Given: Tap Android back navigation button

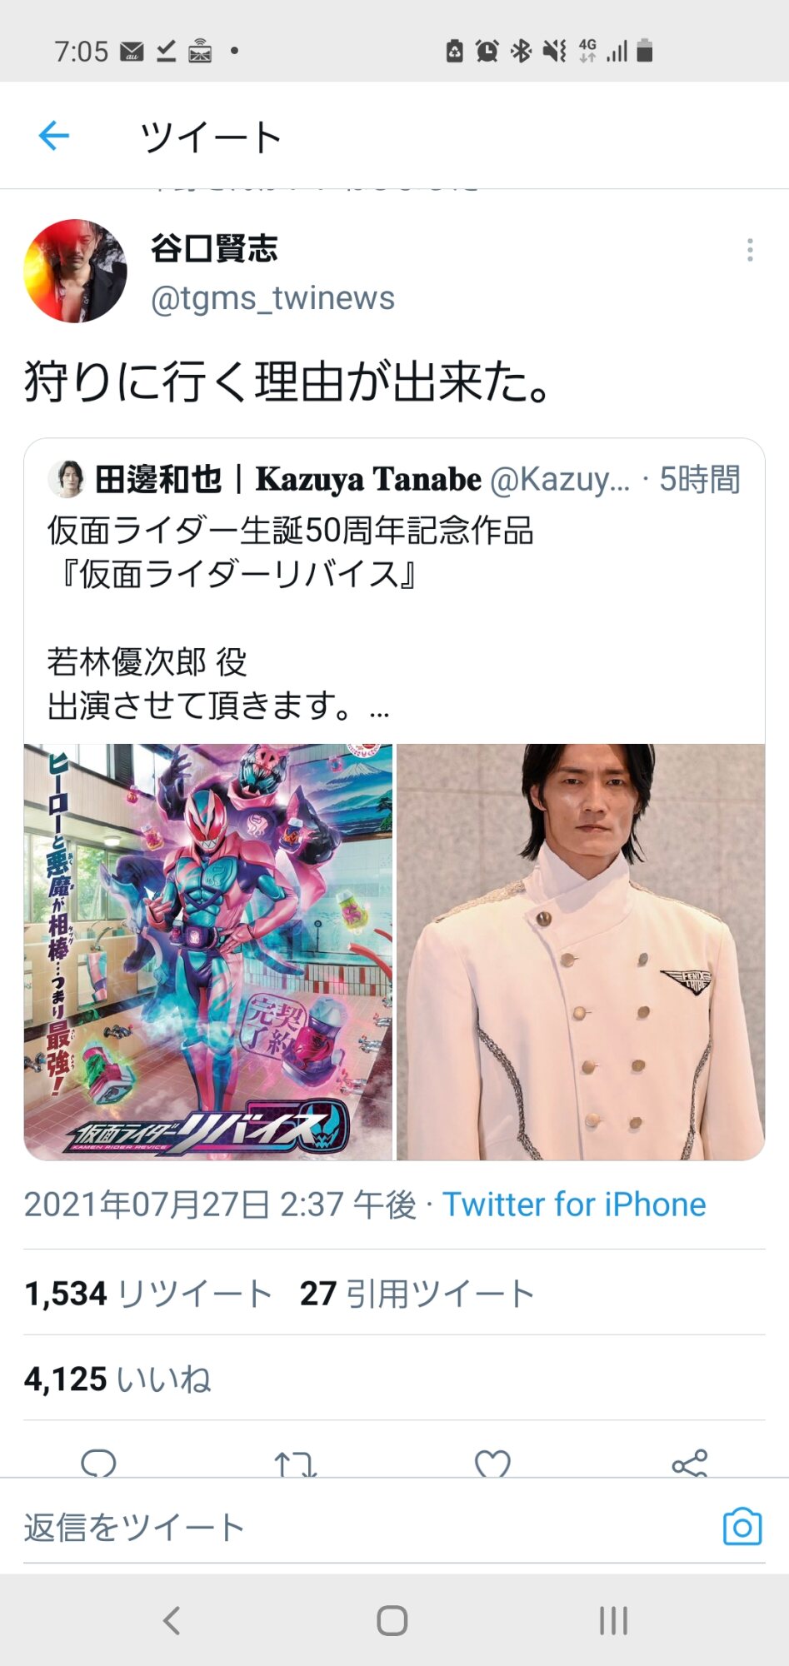Looking at the screenshot, I should (172, 1620).
